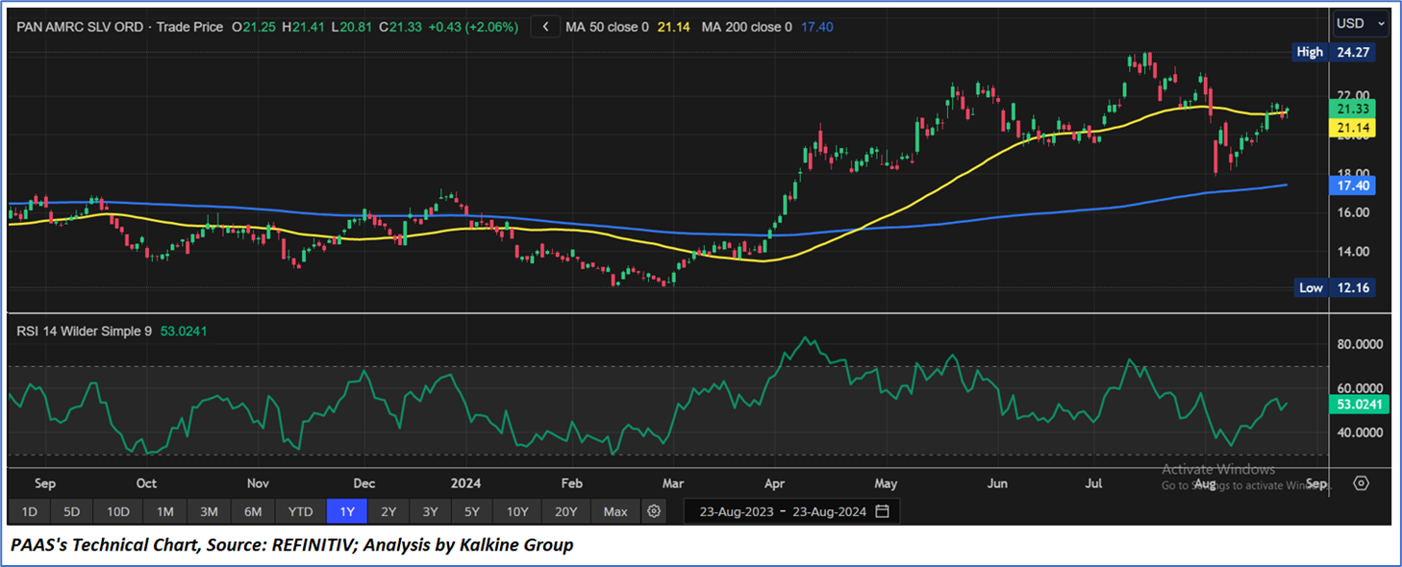
Task: Click the yellow 21.14 tag on the price axis
Action: pos(1353,128)
